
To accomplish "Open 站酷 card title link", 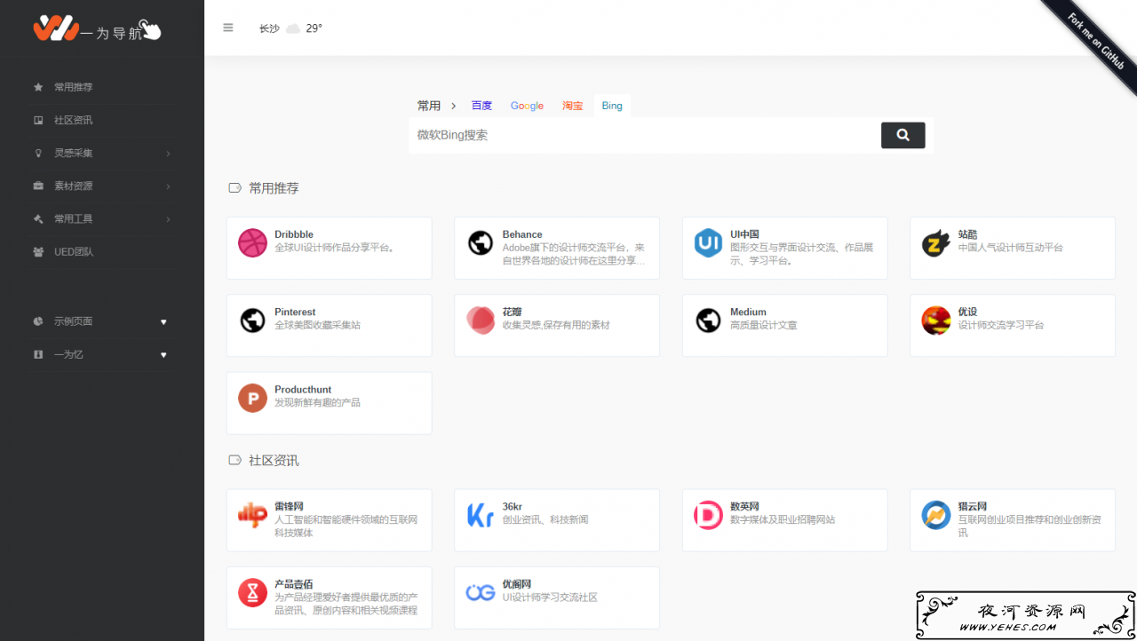I will tap(967, 234).
